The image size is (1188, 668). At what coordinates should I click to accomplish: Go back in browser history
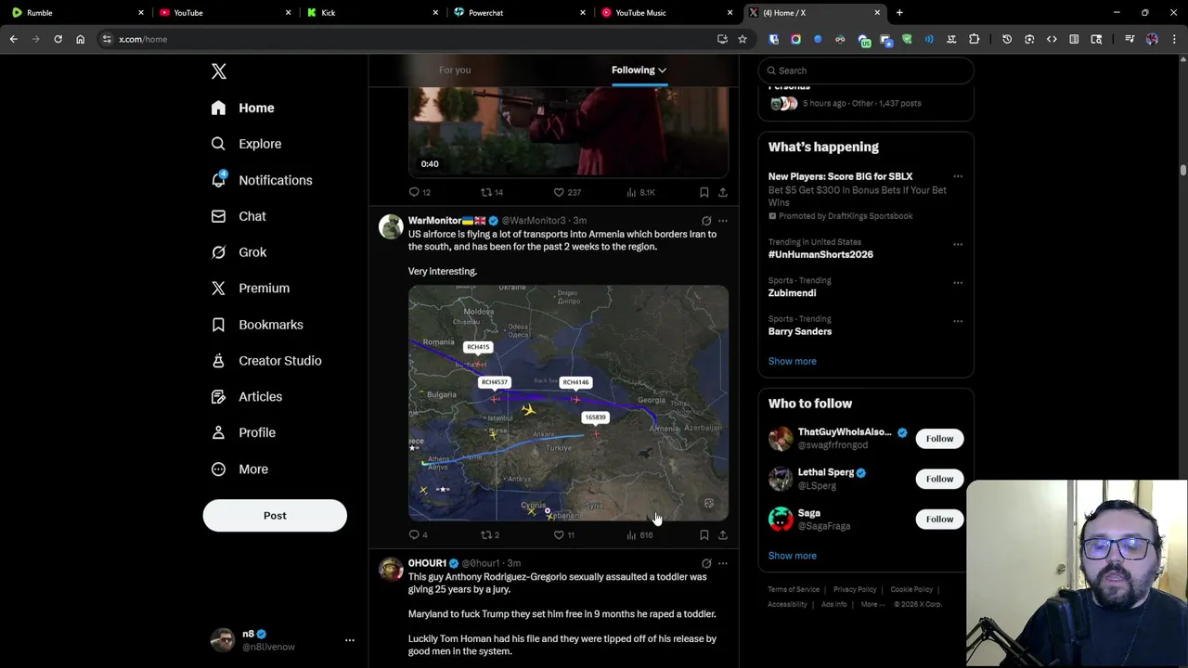pyautogui.click(x=13, y=39)
